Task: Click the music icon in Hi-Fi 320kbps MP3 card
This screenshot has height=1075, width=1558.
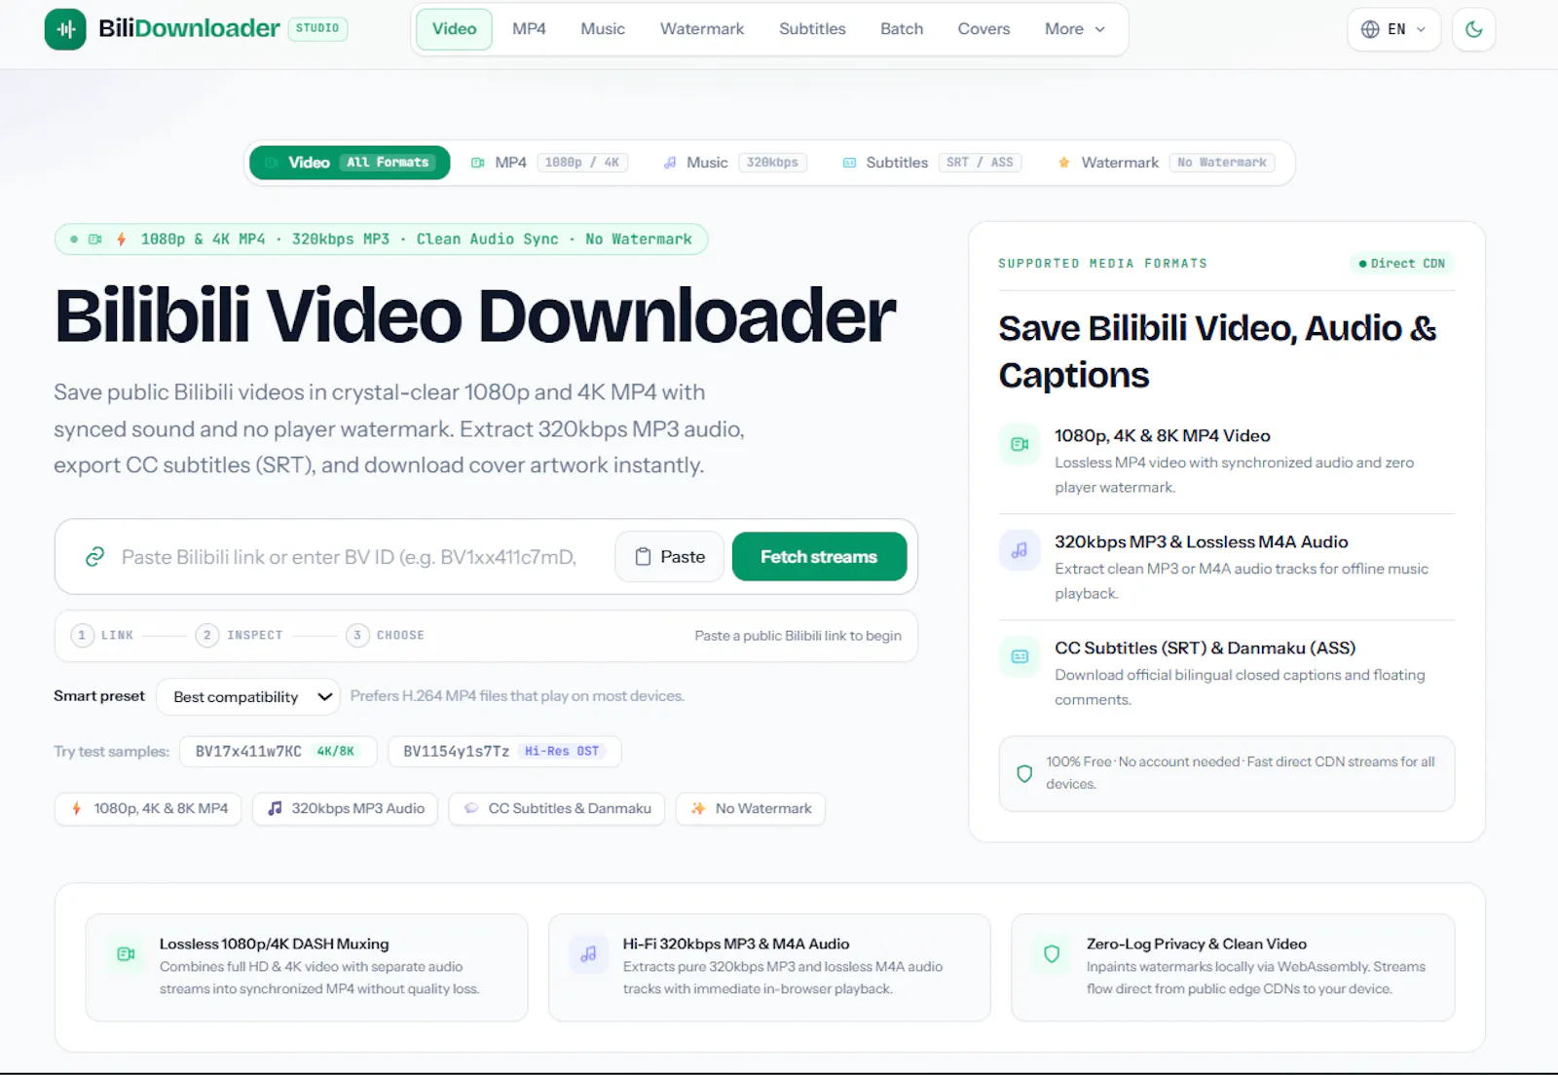Action: (588, 955)
